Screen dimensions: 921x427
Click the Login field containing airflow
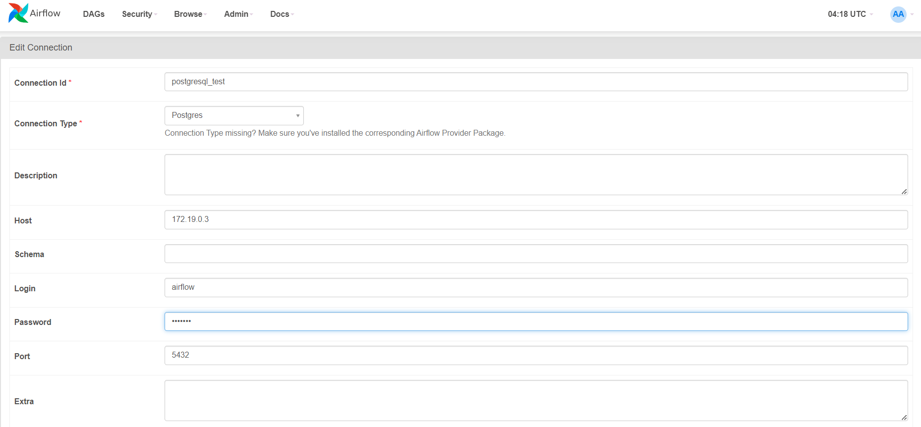tap(536, 287)
